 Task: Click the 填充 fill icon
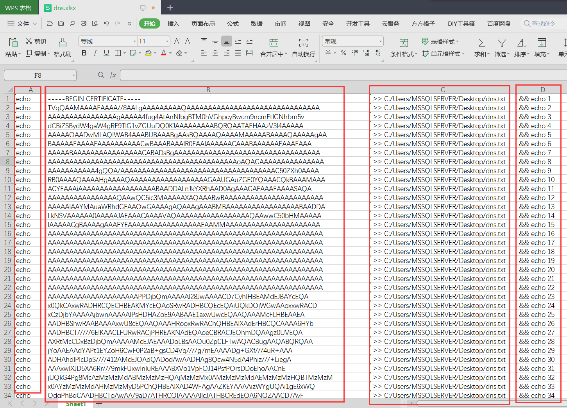coord(542,43)
